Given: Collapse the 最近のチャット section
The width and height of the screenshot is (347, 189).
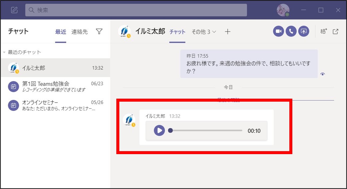Looking at the screenshot, I should [4, 52].
